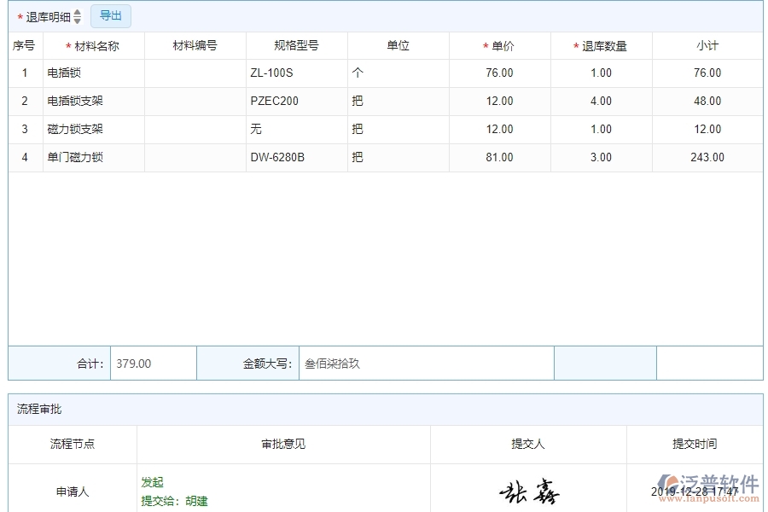The height and width of the screenshot is (512, 768).
Task: Click the 材料名称 column header
Action: (92, 45)
